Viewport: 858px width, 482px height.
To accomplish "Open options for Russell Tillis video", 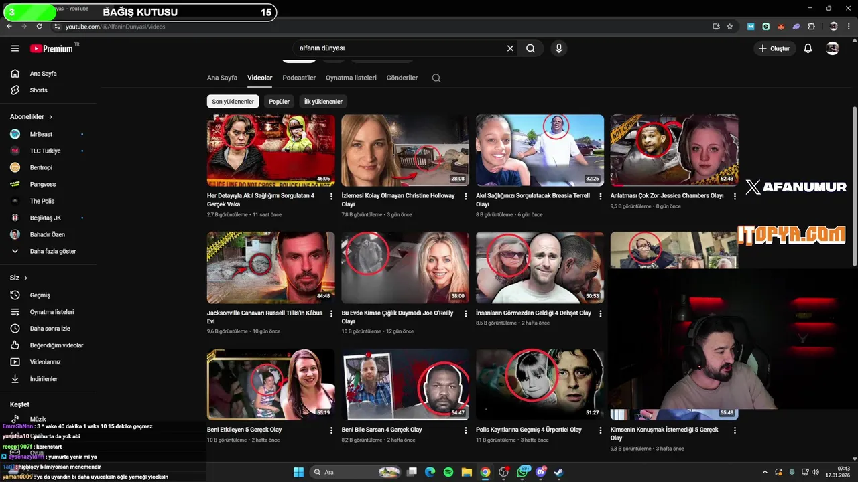I will (x=331, y=313).
